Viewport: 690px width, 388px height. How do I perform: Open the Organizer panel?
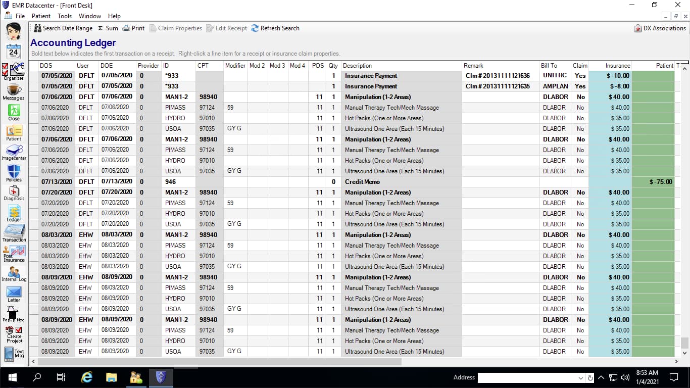coord(14,71)
